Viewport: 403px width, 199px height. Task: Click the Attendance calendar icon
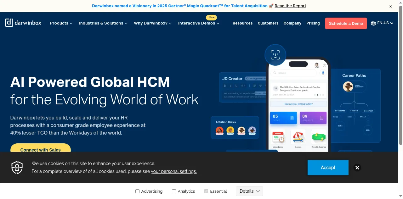coord(278,137)
